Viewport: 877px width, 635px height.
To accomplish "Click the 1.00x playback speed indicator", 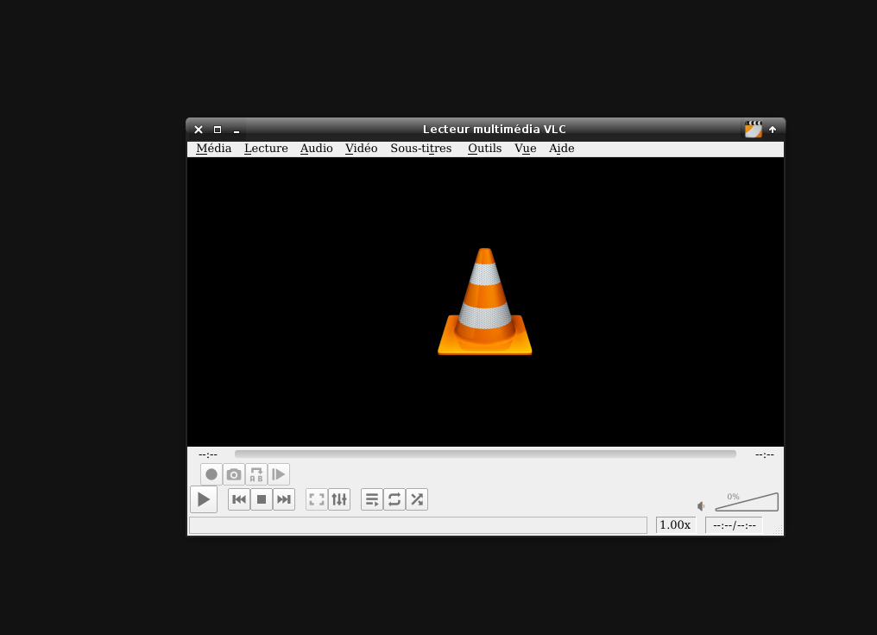I will pos(675,525).
